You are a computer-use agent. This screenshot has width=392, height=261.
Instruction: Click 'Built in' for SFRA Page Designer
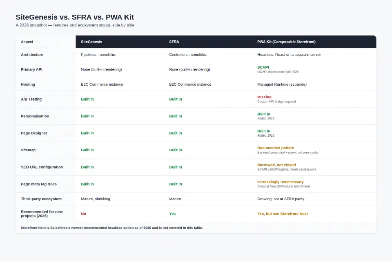point(176,133)
